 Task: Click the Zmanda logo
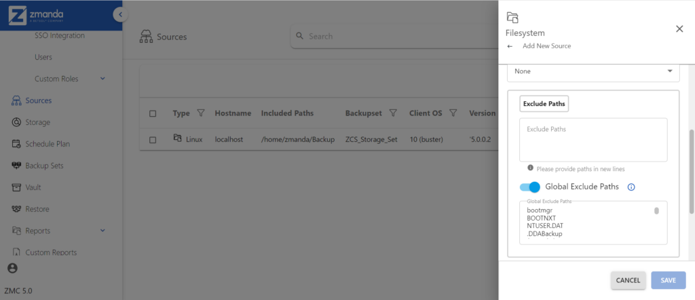click(x=36, y=16)
